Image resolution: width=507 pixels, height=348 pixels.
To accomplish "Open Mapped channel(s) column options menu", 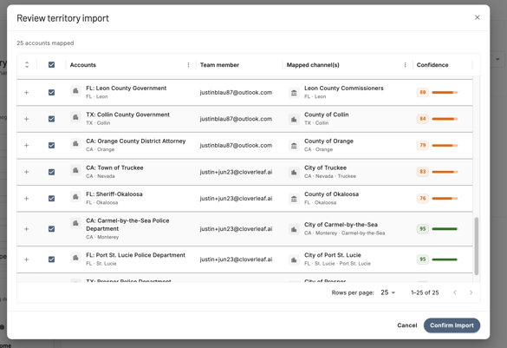I will 405,65.
